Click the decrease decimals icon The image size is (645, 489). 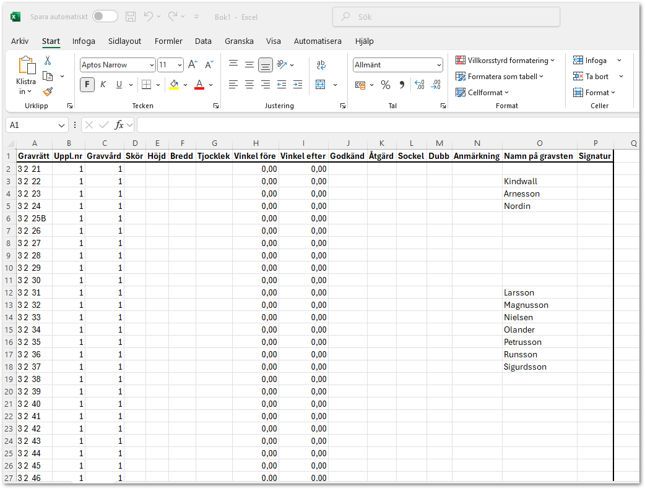coord(436,85)
